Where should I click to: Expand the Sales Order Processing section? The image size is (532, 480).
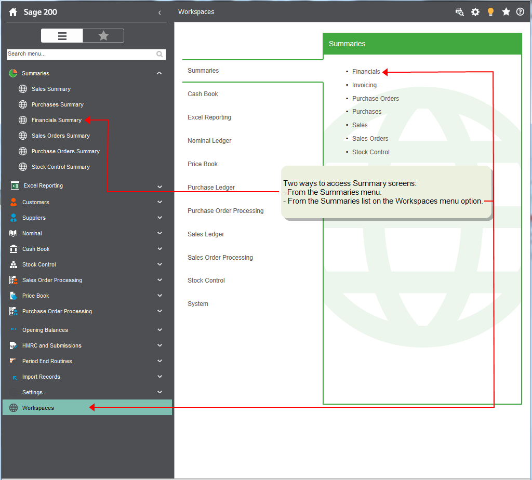click(x=159, y=280)
